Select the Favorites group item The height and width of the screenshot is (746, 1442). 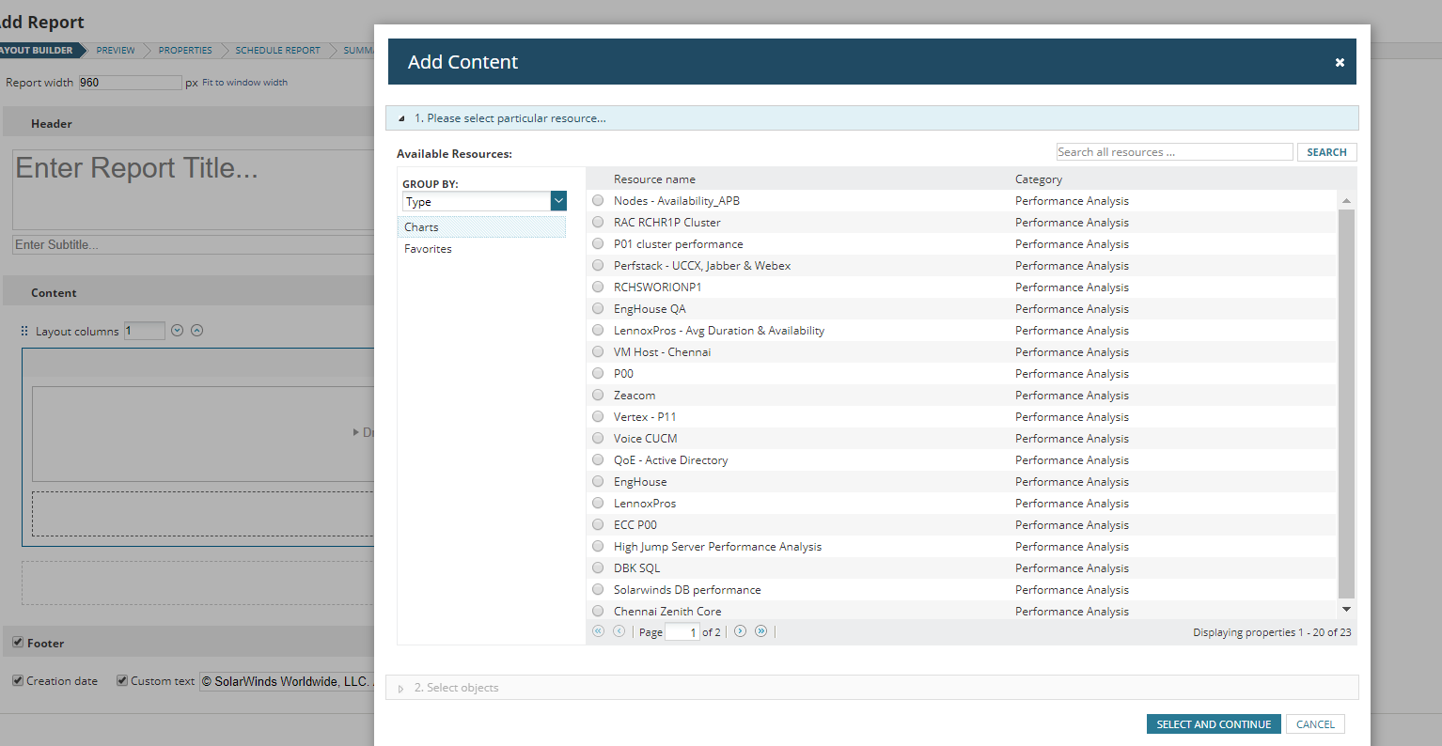pos(482,249)
